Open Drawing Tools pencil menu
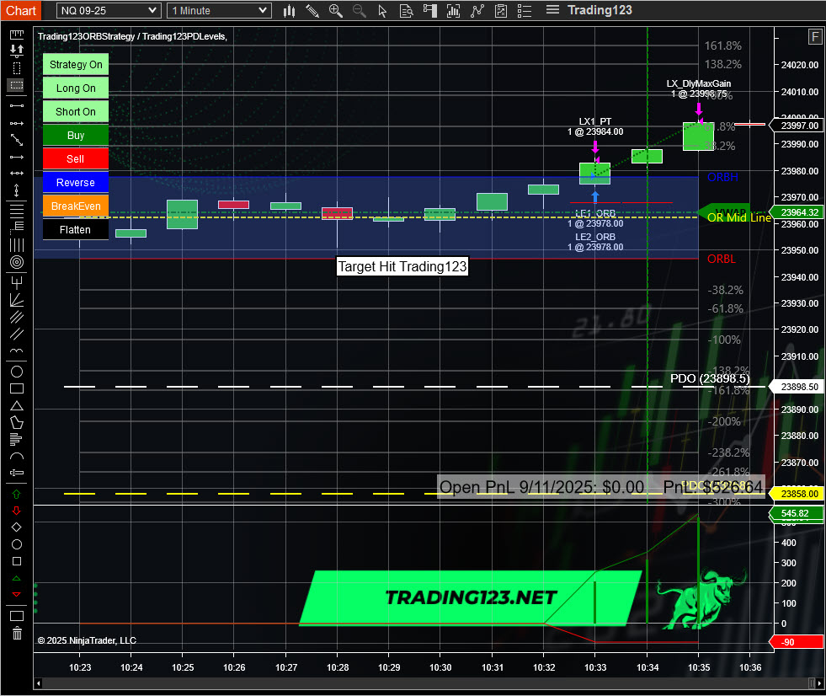 coord(312,11)
